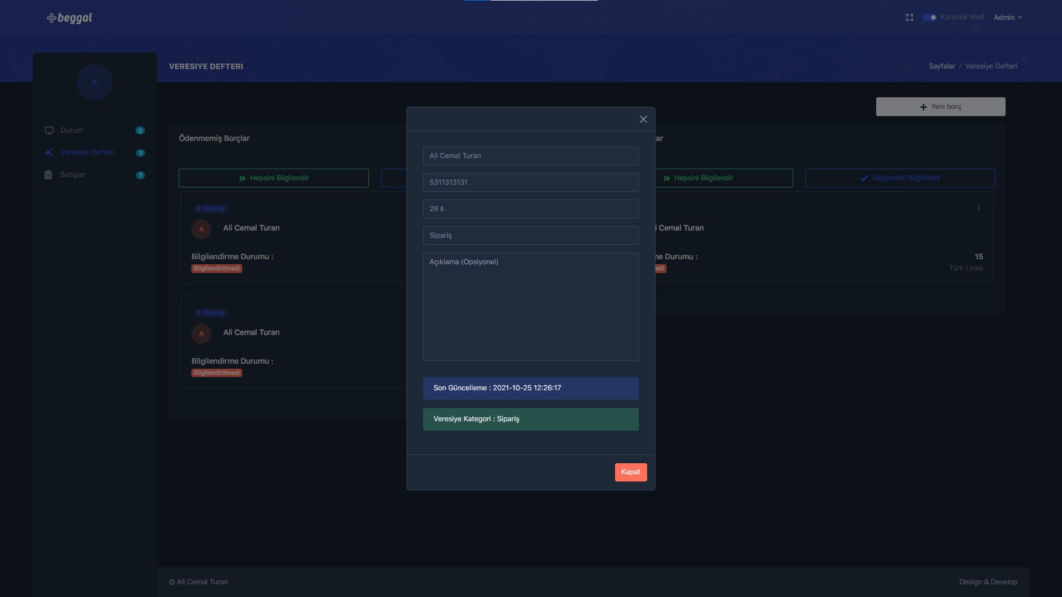Close the modal with the X icon
This screenshot has width=1062, height=597.
[643, 119]
